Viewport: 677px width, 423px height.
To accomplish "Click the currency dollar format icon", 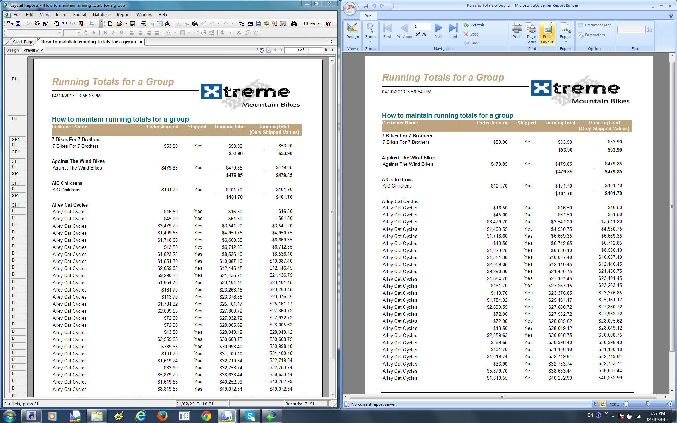I will tap(222, 33).
